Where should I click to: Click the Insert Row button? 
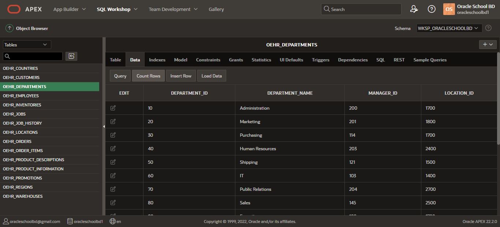tap(181, 76)
